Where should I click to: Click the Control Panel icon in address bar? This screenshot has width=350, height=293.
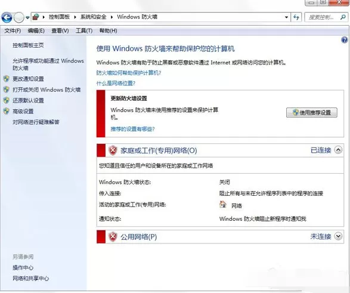point(36,17)
